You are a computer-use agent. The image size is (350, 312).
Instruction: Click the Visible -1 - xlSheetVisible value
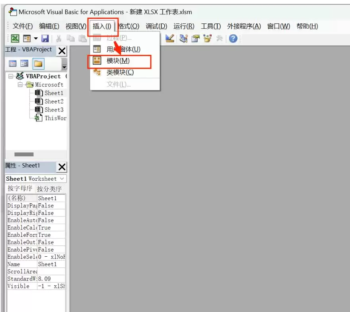pos(51,286)
